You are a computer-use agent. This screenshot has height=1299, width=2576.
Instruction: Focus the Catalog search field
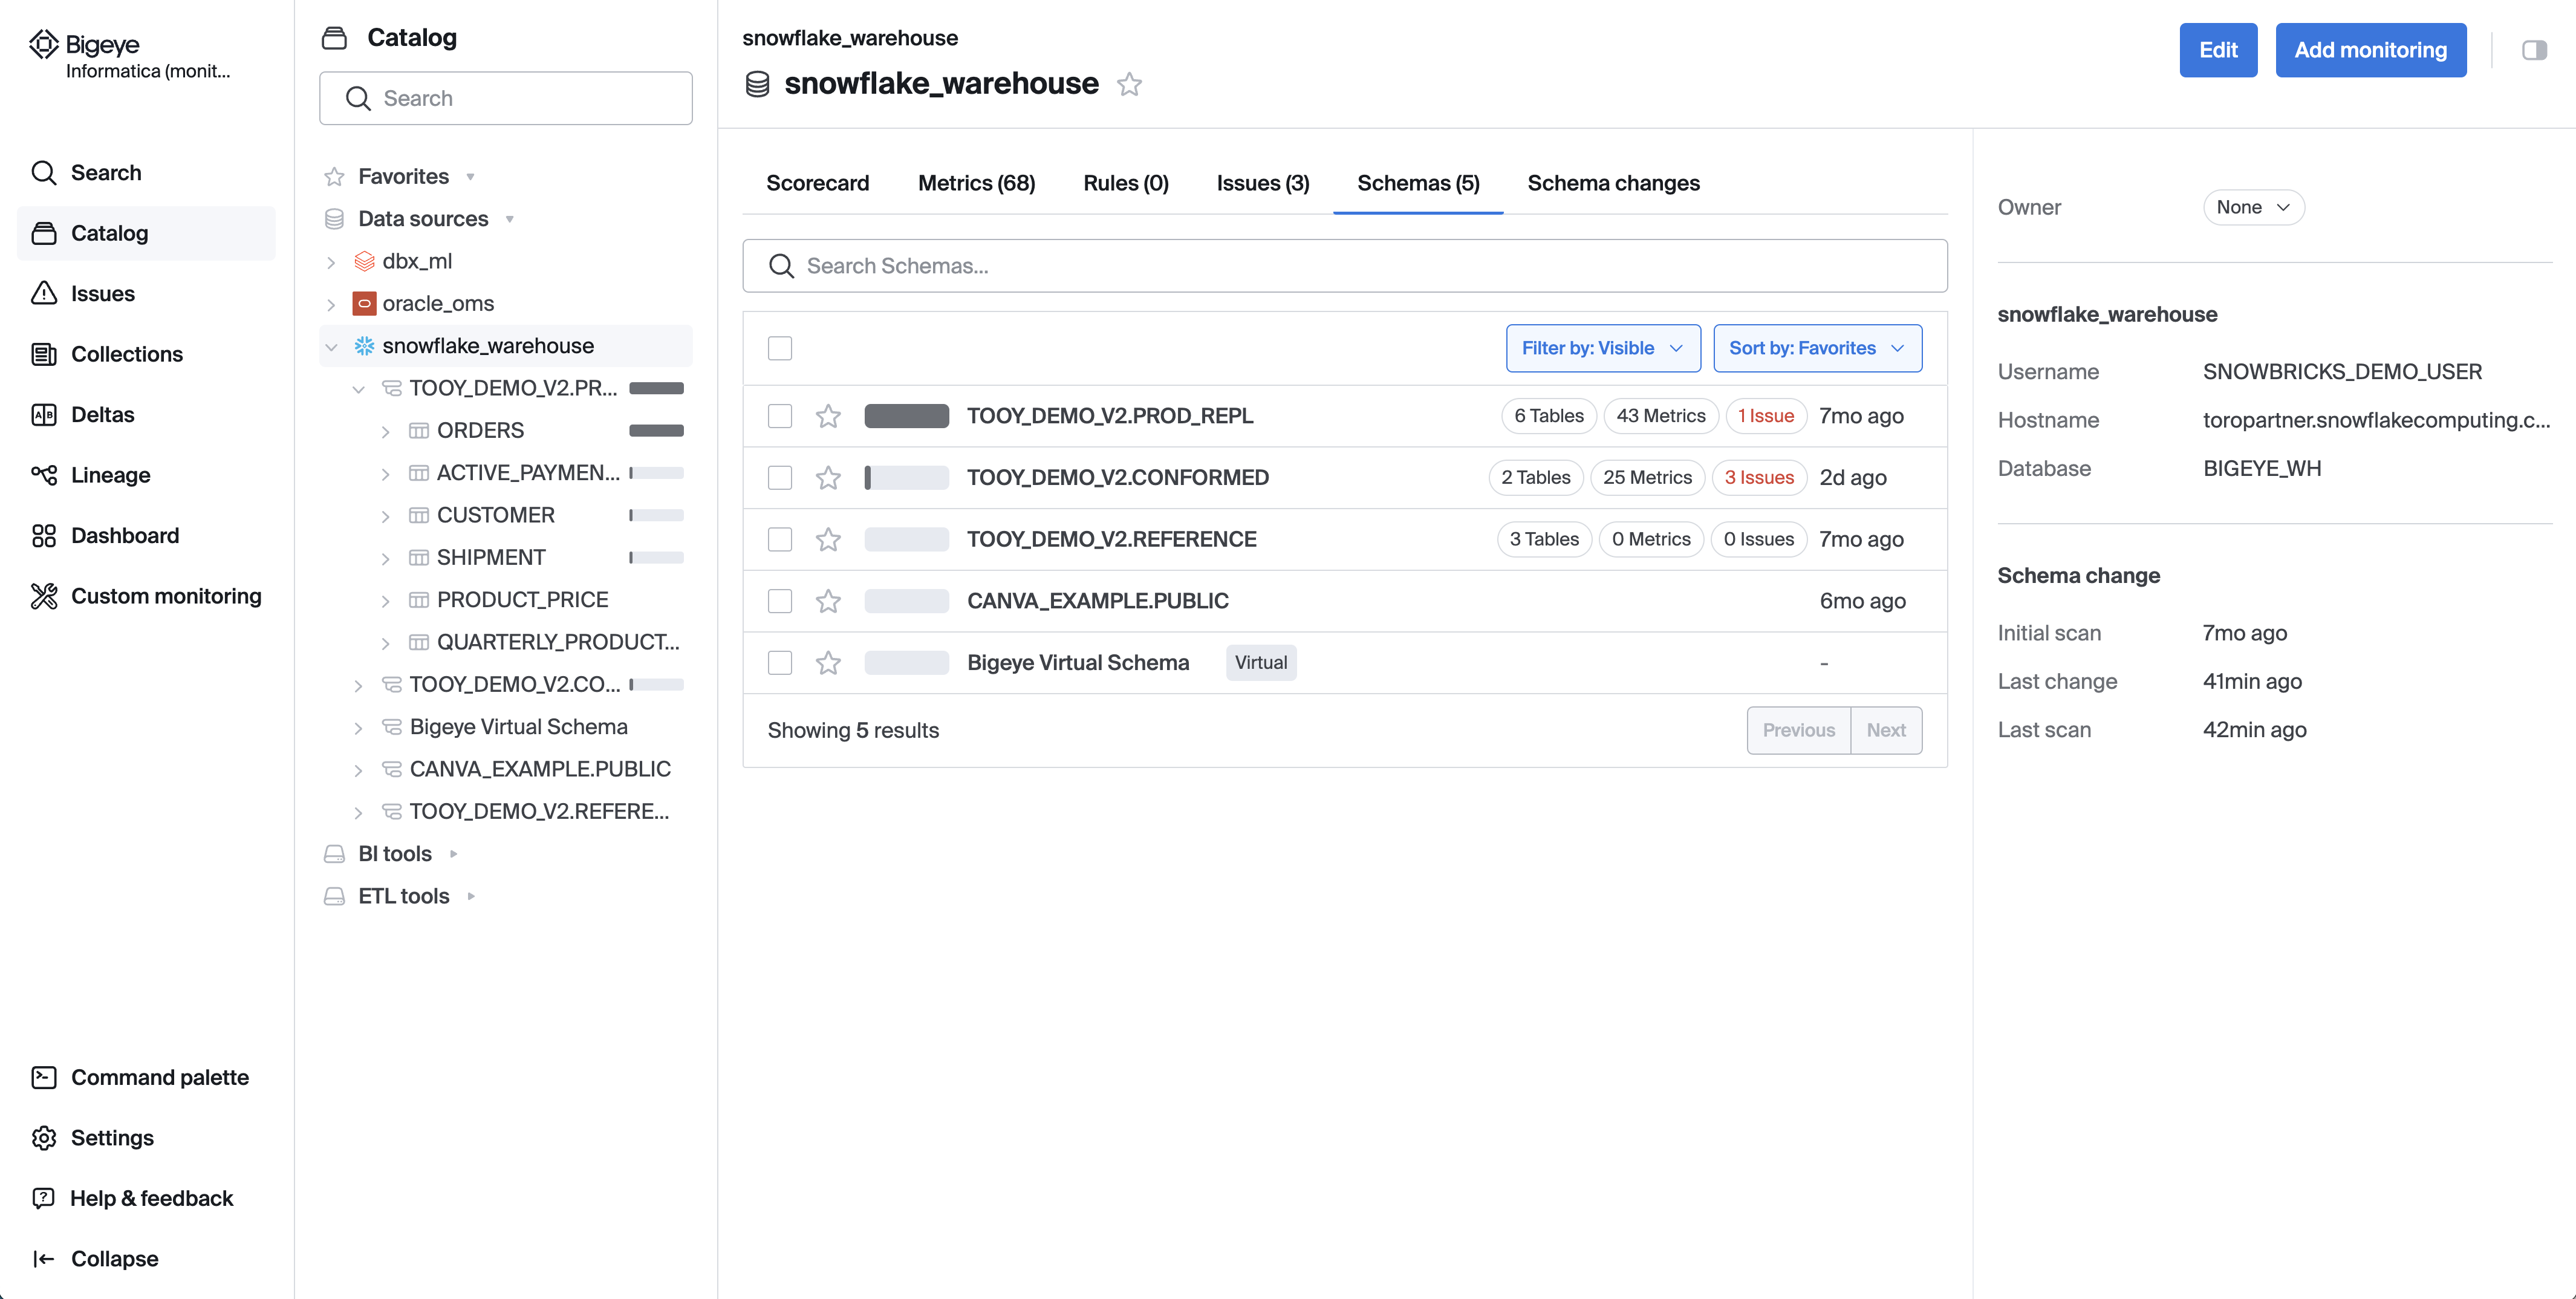click(x=505, y=98)
